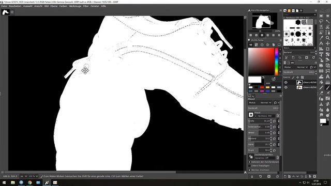This screenshot has width=331, height=186.
Task: Toggle lock alpha channel for layer
Action: click(302, 78)
